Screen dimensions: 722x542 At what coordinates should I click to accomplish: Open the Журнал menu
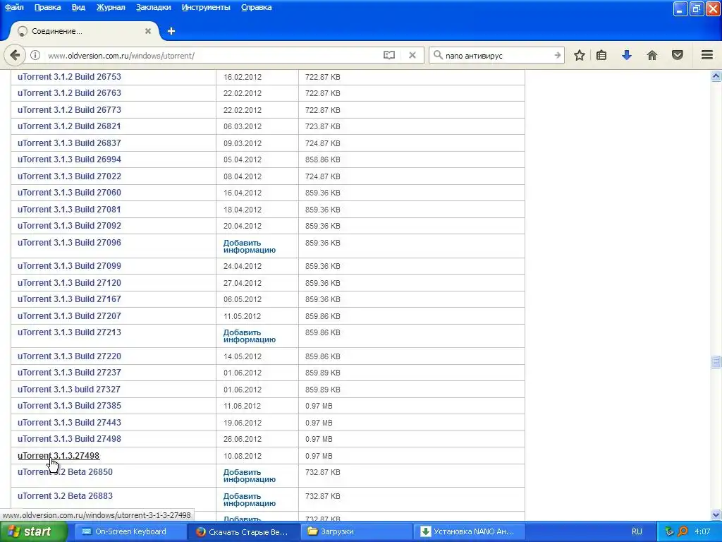pyautogui.click(x=111, y=7)
